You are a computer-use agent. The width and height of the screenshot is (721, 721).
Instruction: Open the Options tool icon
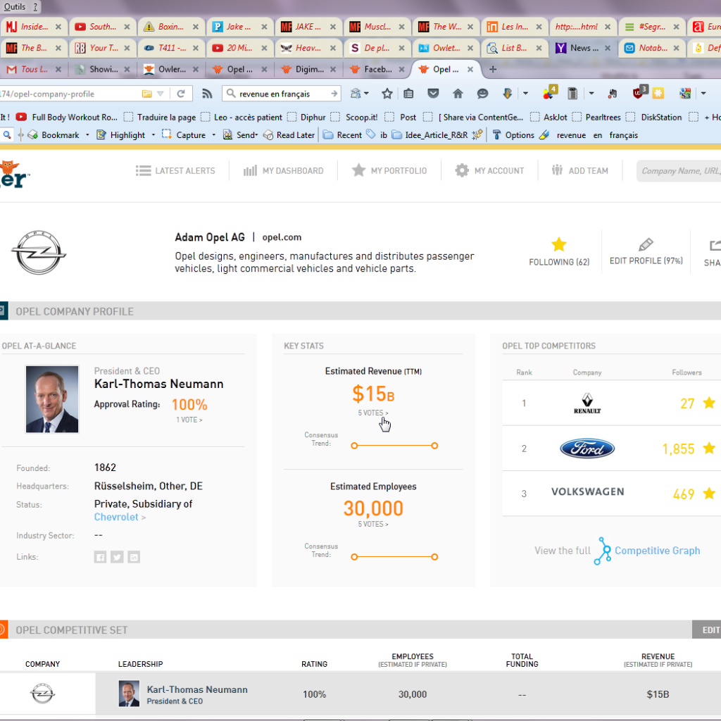coord(496,134)
